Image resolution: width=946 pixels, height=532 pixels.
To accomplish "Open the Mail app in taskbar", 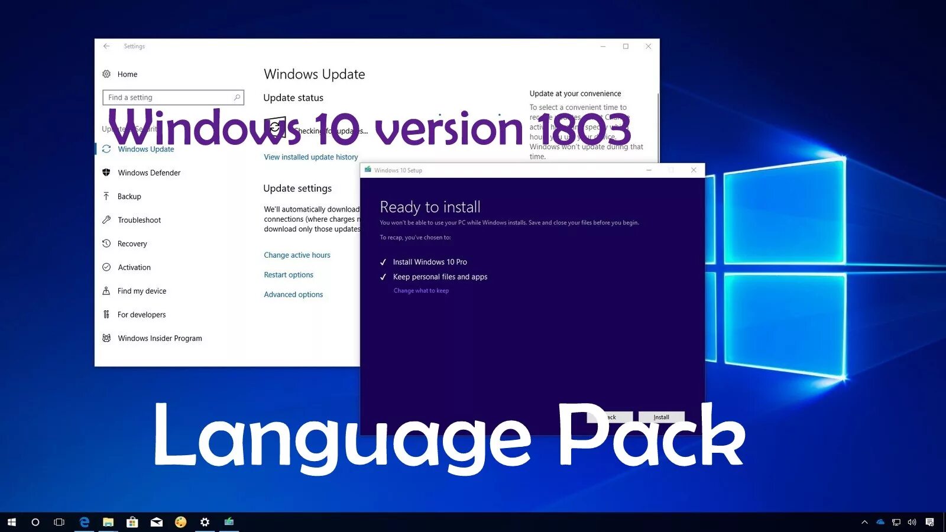I will pos(157,522).
